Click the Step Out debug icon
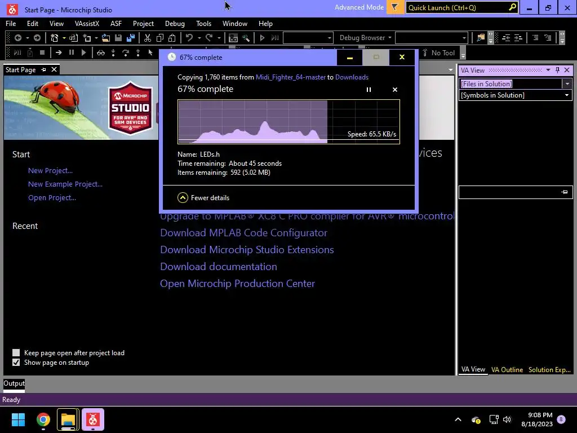Screen dimensions: 577x433 [x=137, y=52]
